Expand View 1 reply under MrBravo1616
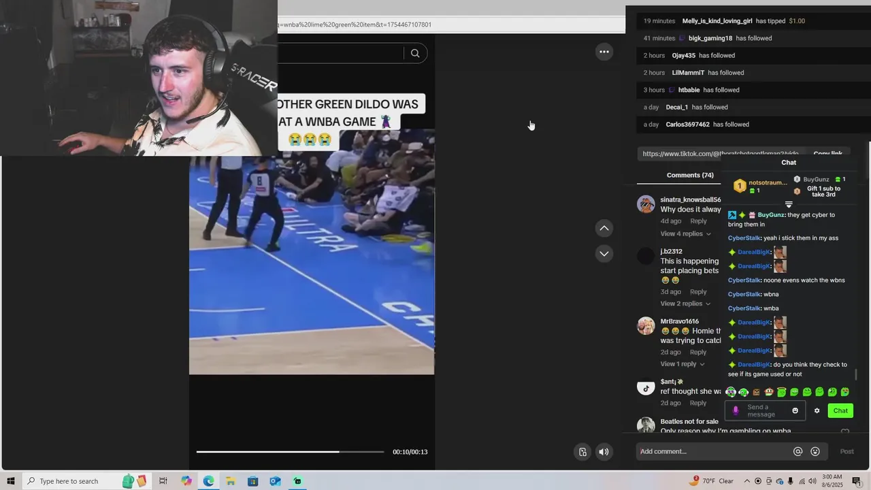Image resolution: width=871 pixels, height=490 pixels. (683, 364)
